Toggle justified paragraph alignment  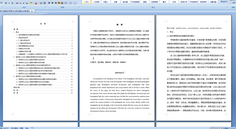pyautogui.click(x=59, y=3)
